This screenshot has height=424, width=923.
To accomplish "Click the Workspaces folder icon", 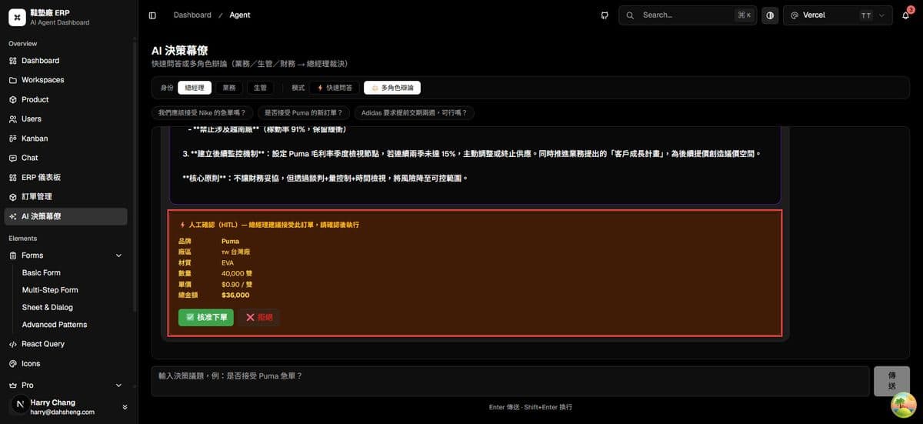I will coord(13,80).
